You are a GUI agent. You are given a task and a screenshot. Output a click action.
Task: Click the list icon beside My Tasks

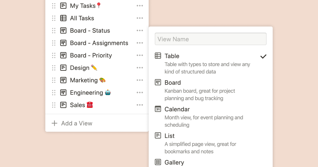(x=63, y=6)
